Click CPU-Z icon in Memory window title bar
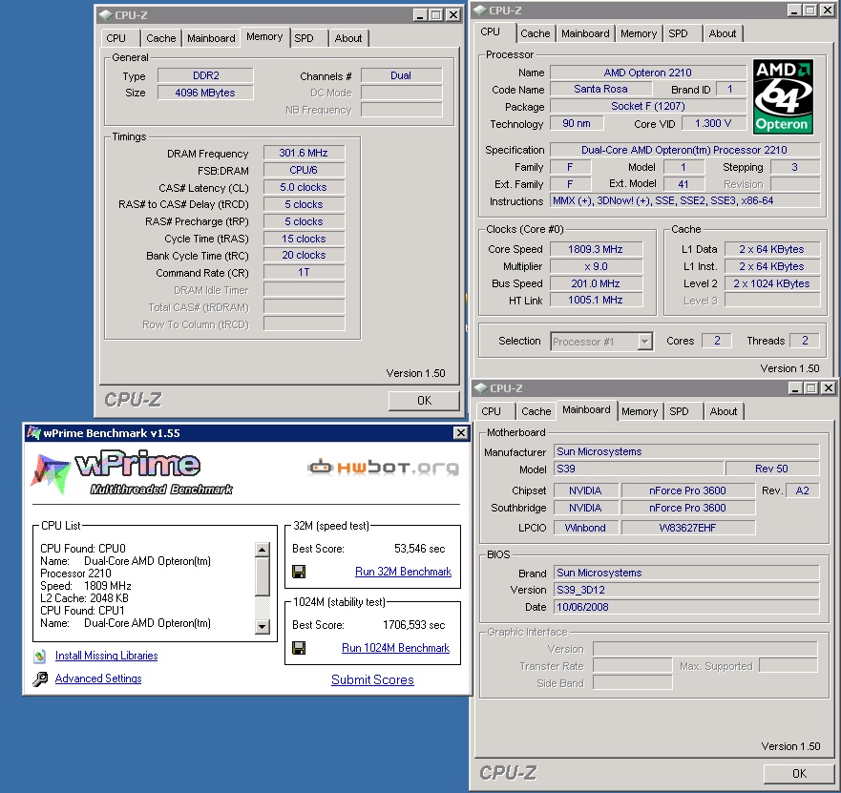Viewport: 841px width, 793px height. pyautogui.click(x=106, y=15)
